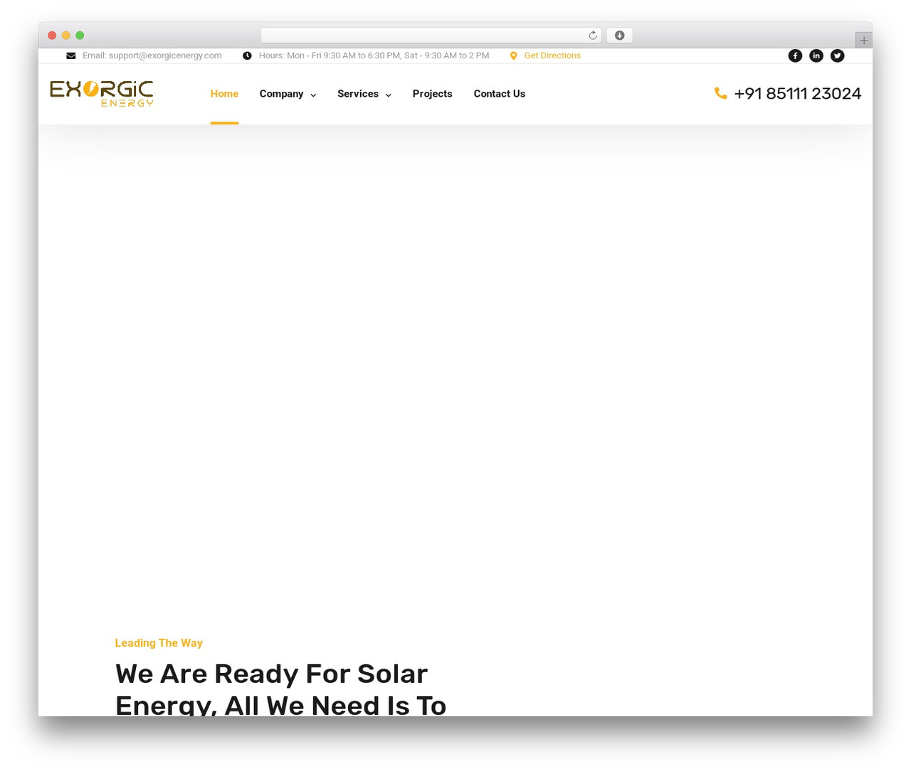Open the Facebook social icon
This screenshot has height=771, width=911.
pyautogui.click(x=795, y=55)
